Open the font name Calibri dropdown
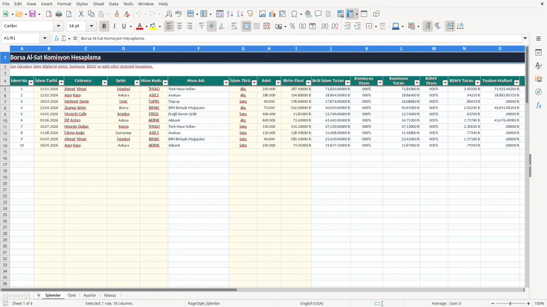This screenshot has width=547, height=307. [58, 26]
